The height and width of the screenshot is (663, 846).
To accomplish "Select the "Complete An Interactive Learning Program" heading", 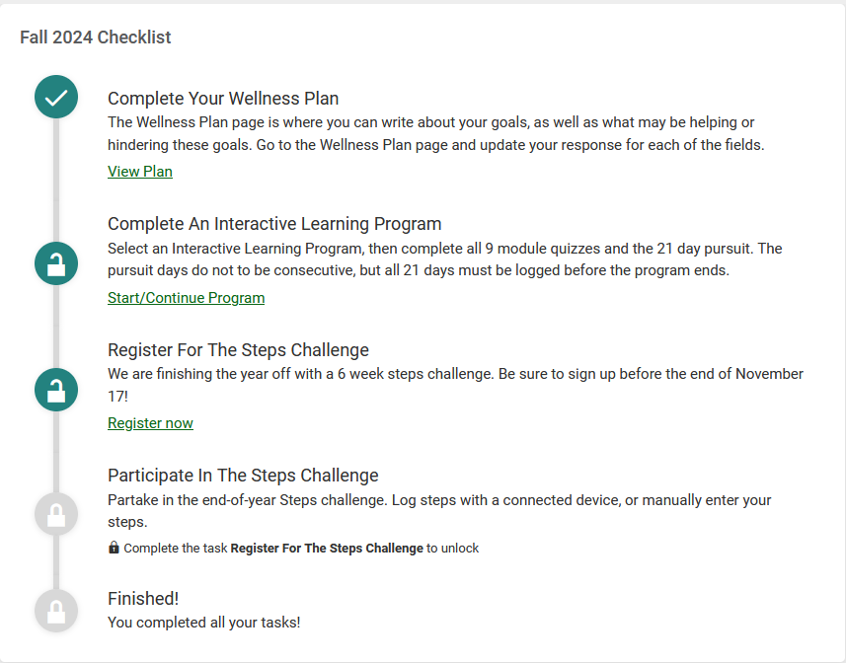I will point(274,224).
